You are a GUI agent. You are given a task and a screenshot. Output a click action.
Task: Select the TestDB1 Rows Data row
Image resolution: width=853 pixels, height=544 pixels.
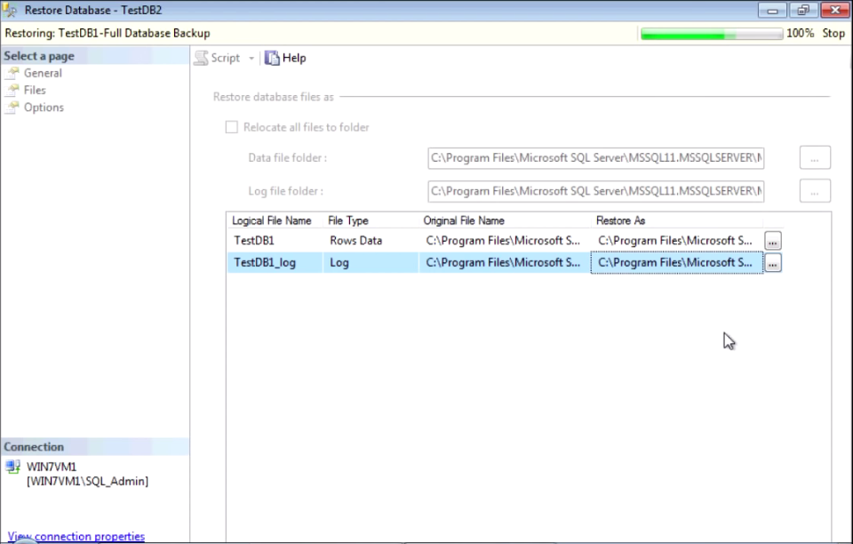tap(355, 241)
